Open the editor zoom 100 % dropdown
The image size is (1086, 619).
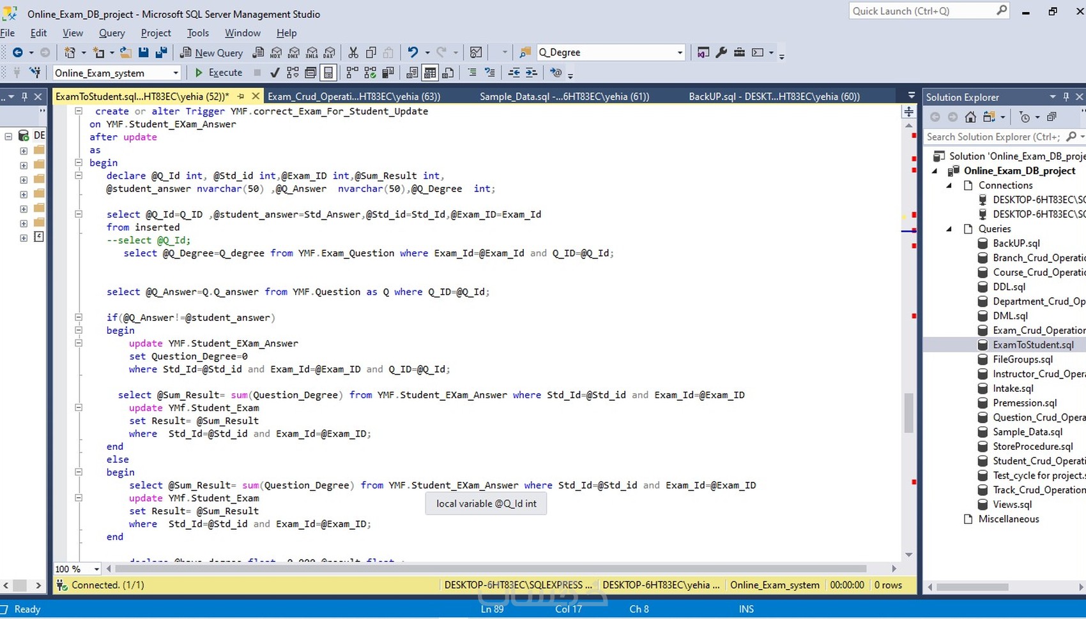96,569
